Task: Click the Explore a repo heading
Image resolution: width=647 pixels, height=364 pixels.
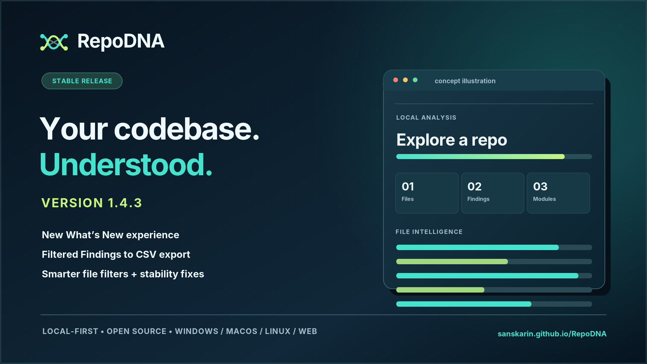Action: point(452,140)
